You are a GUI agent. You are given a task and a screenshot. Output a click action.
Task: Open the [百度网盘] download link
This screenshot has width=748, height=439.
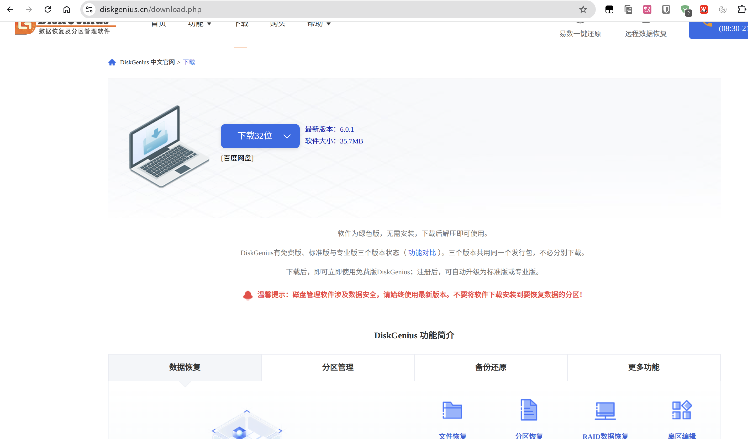pos(237,158)
